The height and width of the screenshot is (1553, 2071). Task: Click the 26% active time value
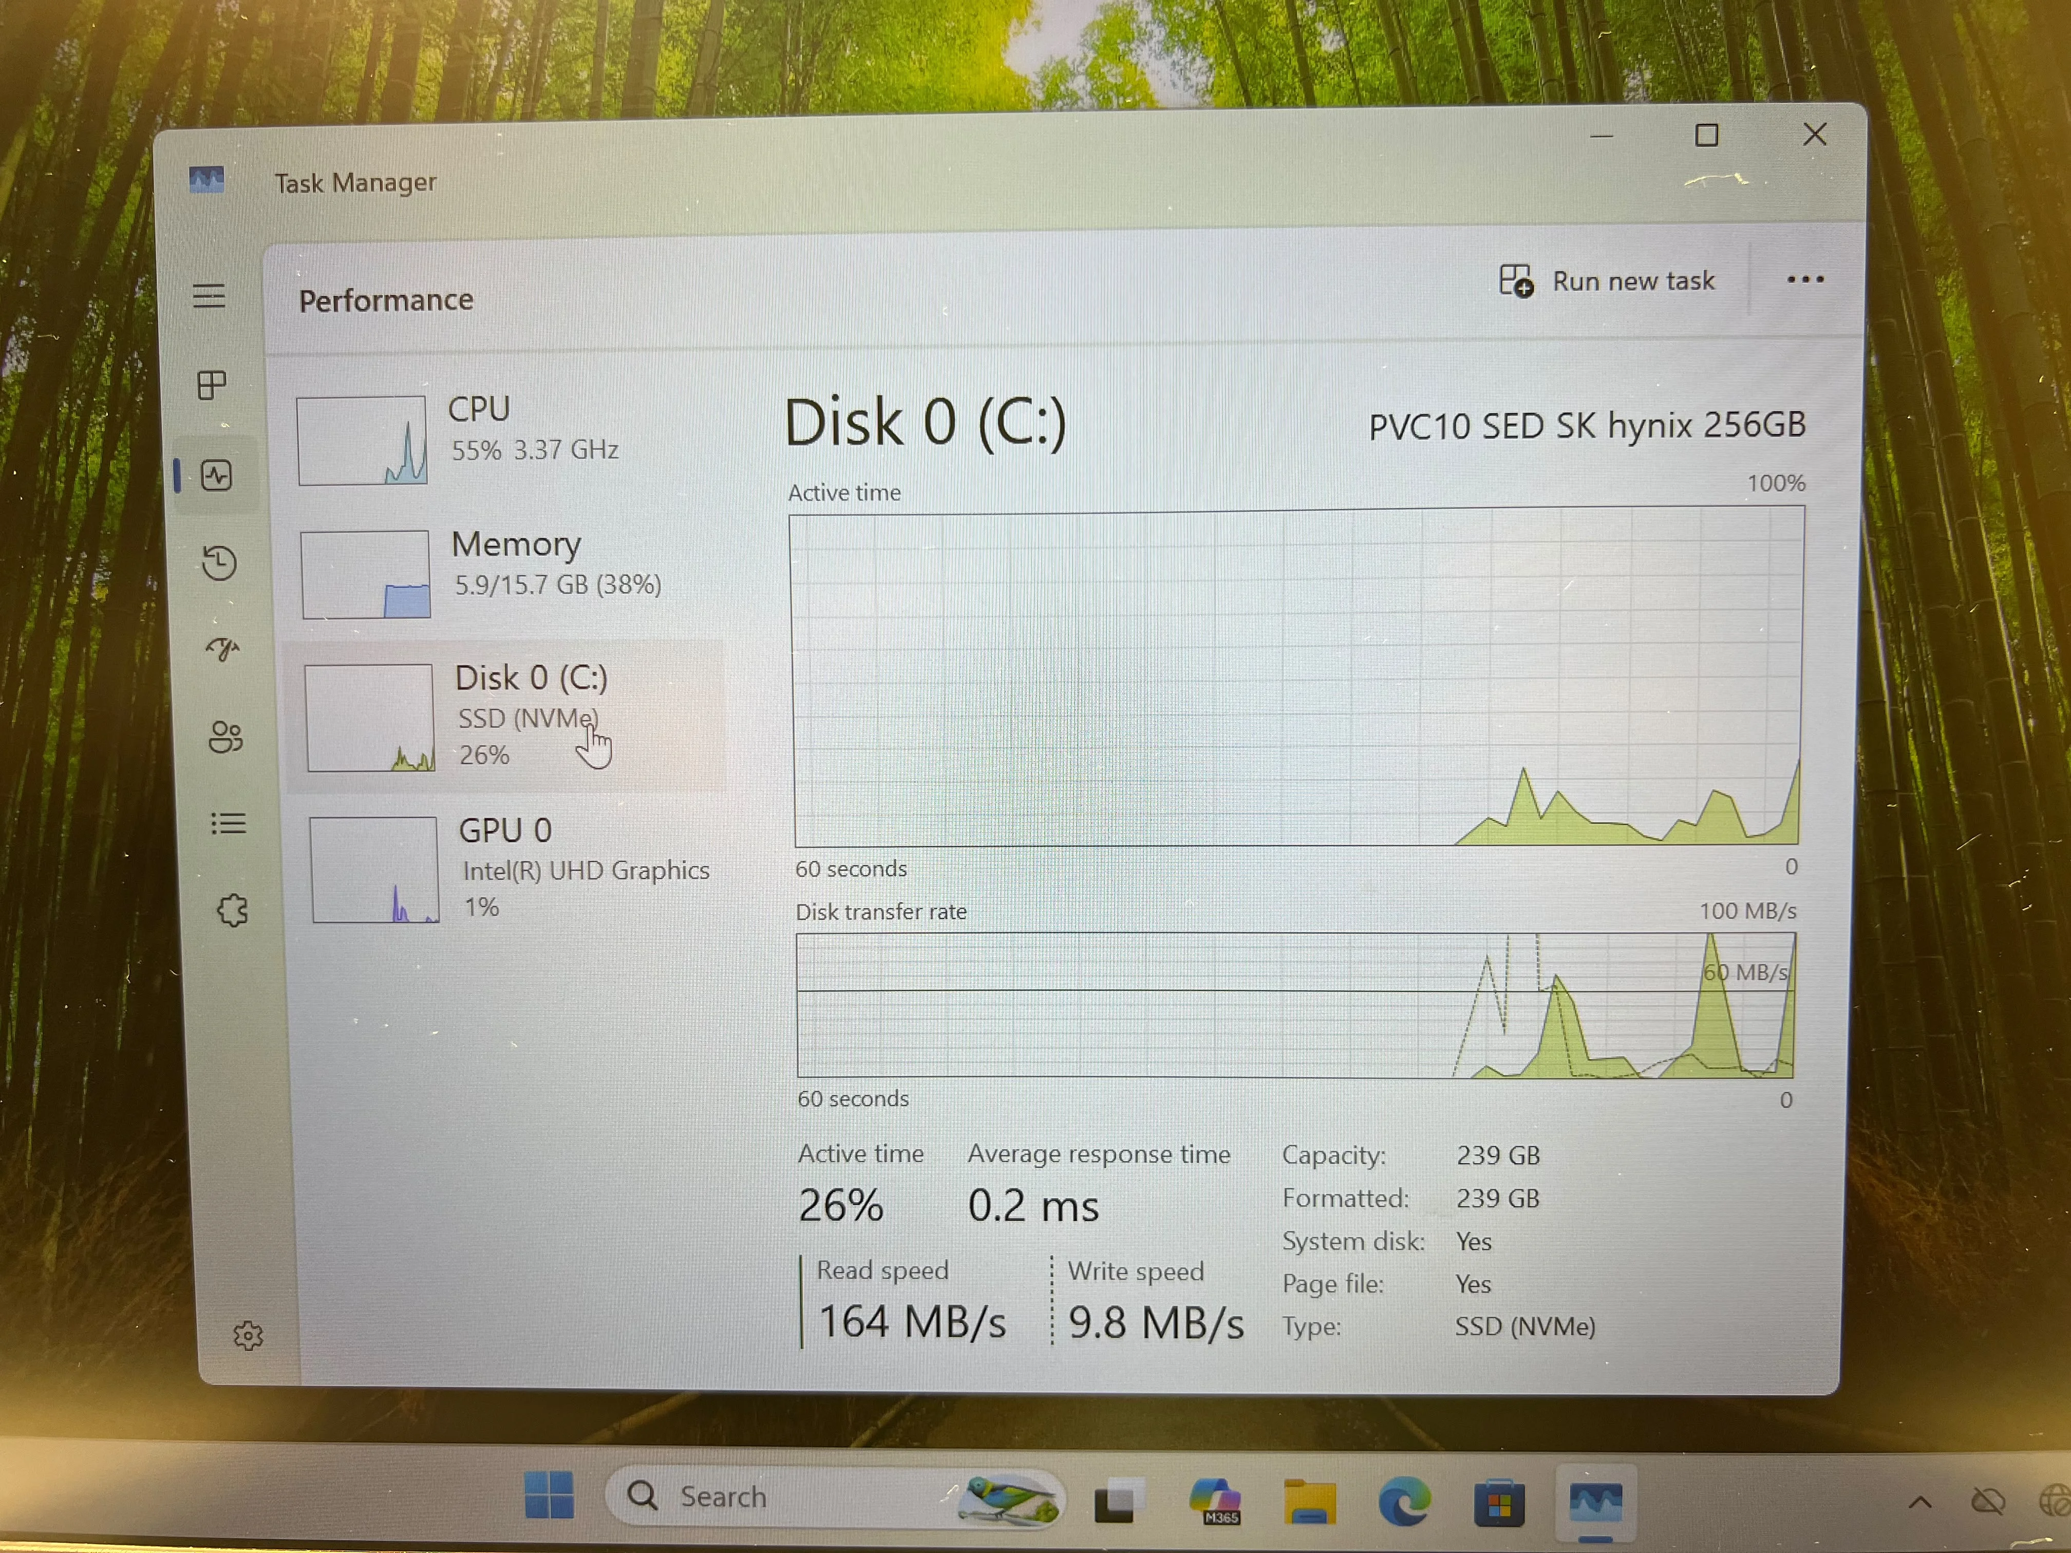point(840,1206)
